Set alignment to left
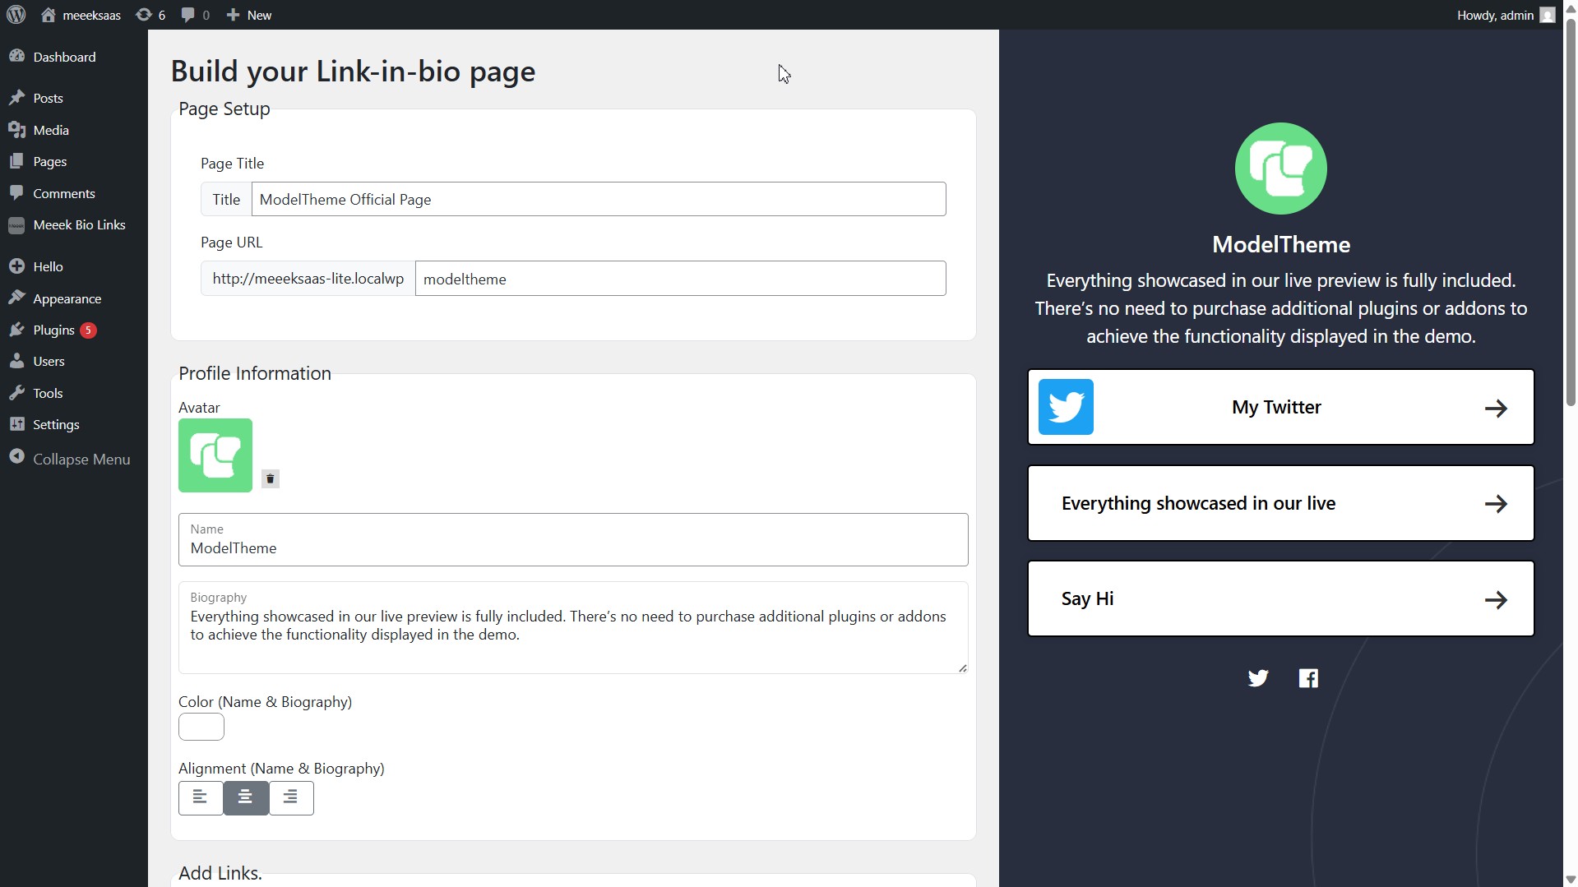This screenshot has height=887, width=1578. point(201,797)
